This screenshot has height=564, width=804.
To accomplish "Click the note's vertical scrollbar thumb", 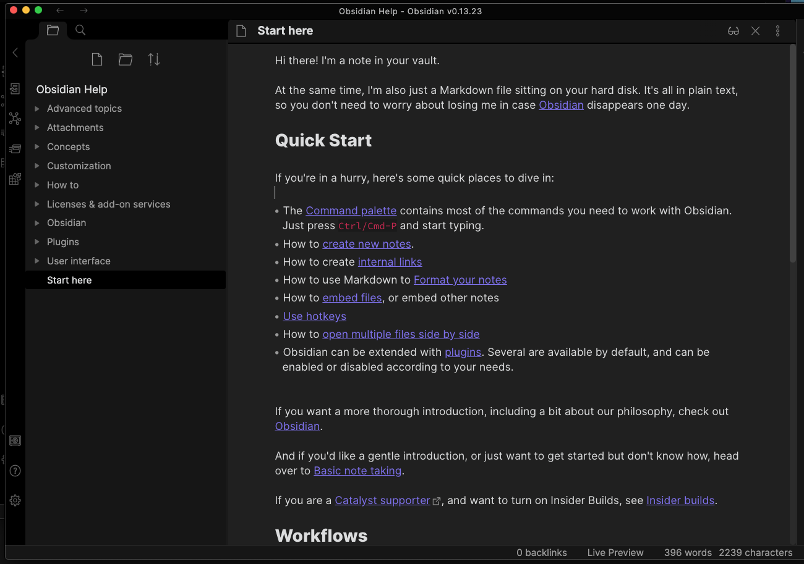I will tap(793, 154).
